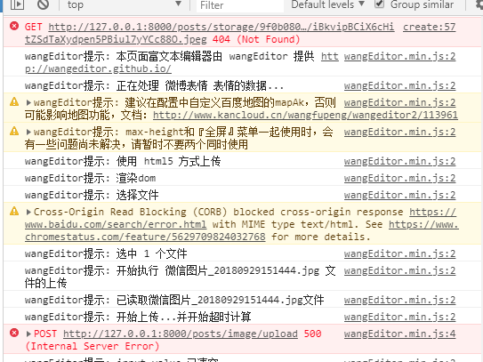Open the top context selector dropdown
The width and height of the screenshot is (483, 362).
(x=124, y=4)
